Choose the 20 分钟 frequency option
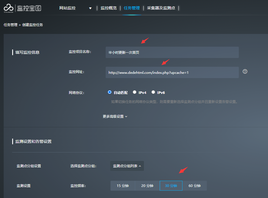This screenshot has height=198, width=268. (147, 186)
